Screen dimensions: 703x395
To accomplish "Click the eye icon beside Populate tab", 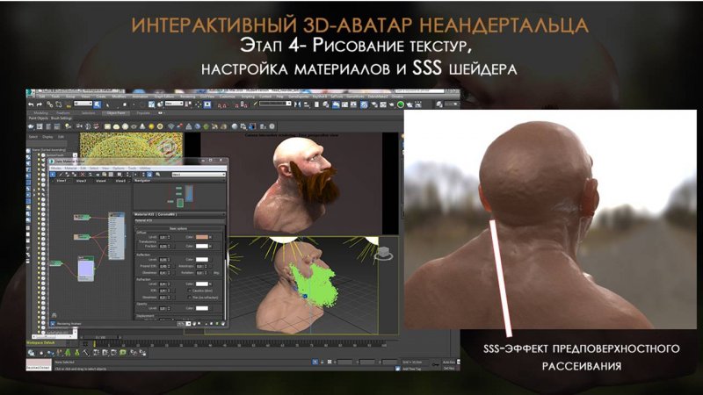I will point(160,113).
